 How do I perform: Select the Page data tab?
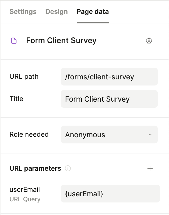coord(93,12)
